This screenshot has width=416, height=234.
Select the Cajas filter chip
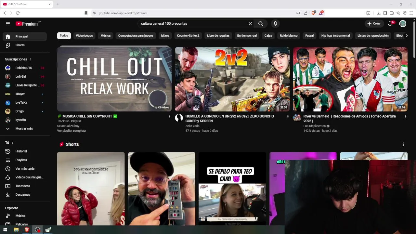[x=268, y=36]
